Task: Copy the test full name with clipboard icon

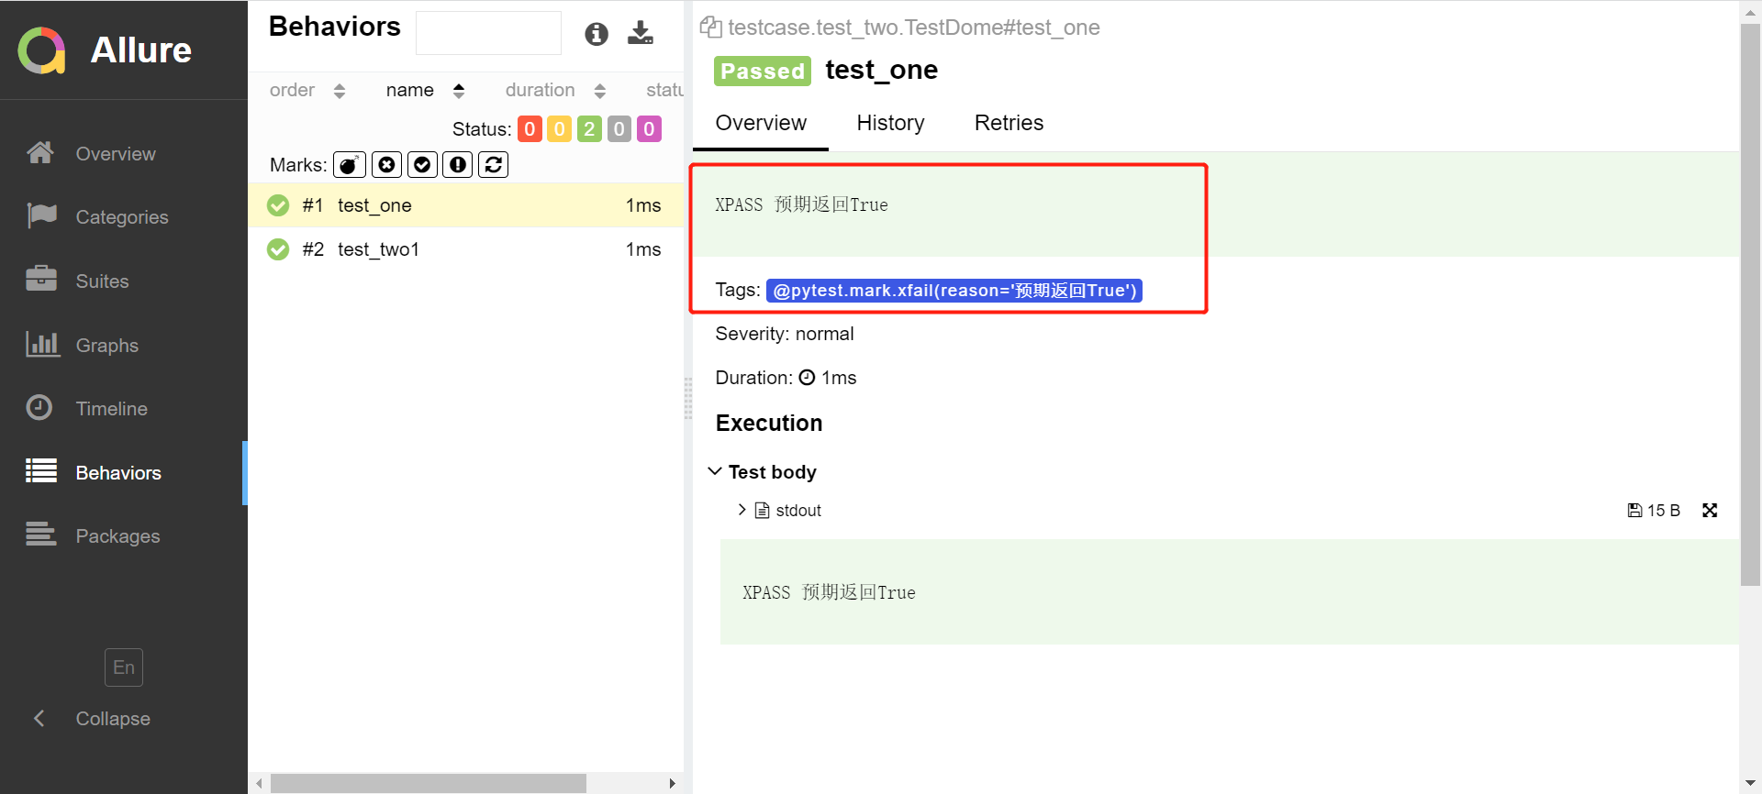Action: 710,28
